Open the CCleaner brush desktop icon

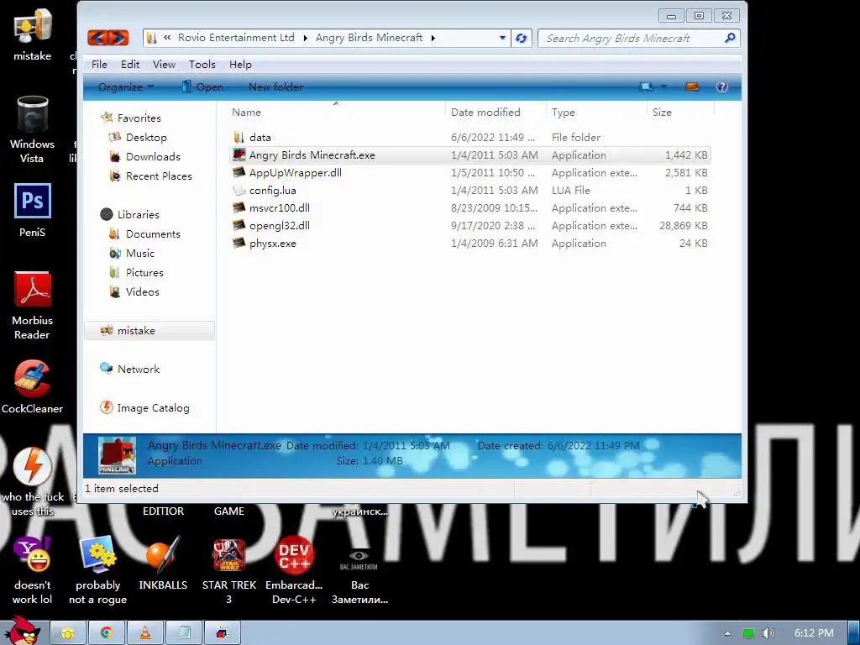(33, 386)
